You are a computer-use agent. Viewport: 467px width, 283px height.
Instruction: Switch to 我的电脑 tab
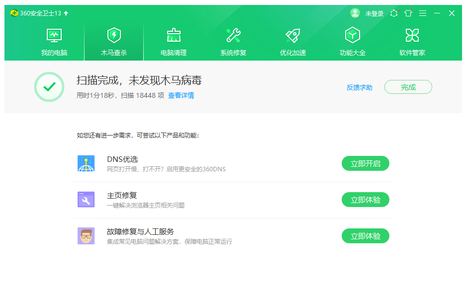point(54,42)
